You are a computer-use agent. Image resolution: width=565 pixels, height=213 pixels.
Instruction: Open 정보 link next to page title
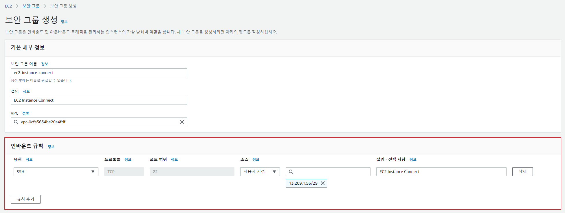(64, 22)
